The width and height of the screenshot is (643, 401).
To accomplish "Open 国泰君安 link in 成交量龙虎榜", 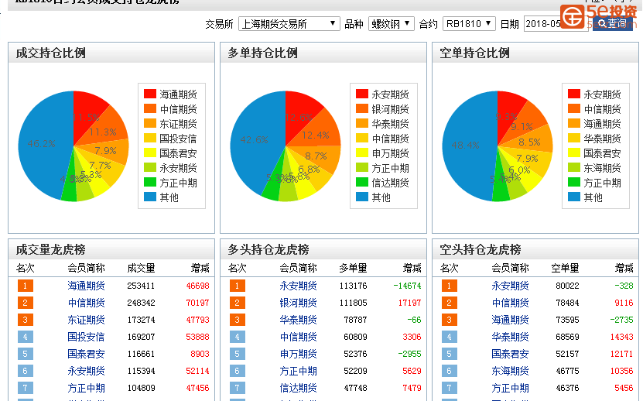I will [86, 354].
